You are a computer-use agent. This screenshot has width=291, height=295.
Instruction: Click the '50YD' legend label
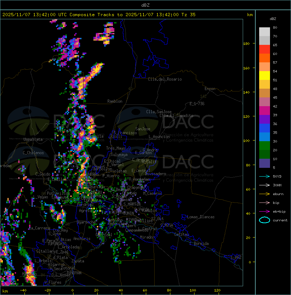[277, 176]
